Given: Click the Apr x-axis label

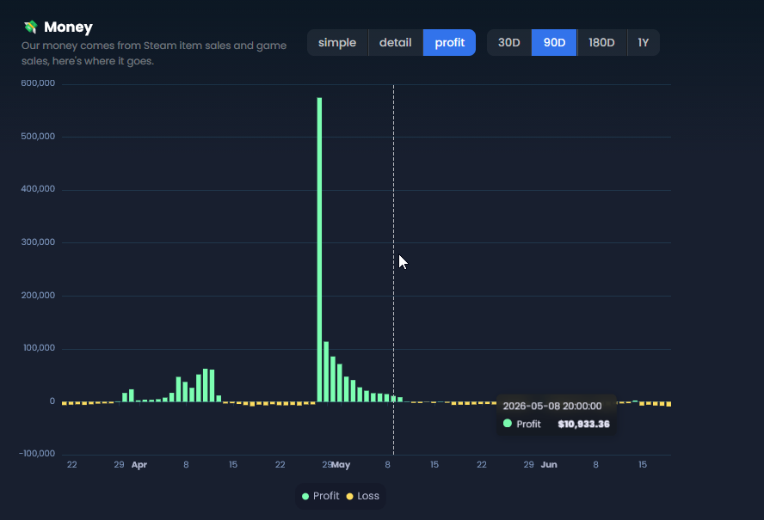Looking at the screenshot, I should [x=139, y=465].
